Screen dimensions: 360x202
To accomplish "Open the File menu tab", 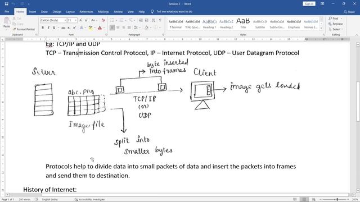I will [x=7, y=12].
